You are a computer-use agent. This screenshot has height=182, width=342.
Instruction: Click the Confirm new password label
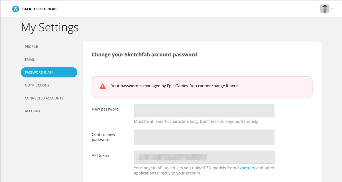click(x=103, y=137)
